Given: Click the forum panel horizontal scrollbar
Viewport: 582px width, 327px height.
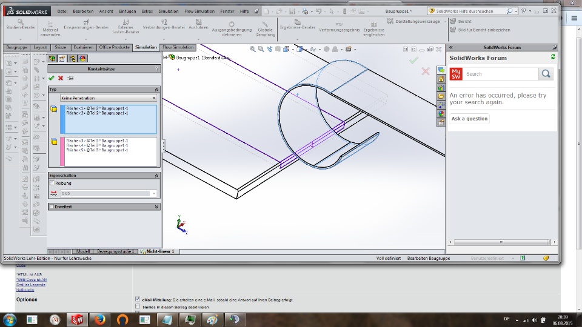Looking at the screenshot, I should [502, 242].
